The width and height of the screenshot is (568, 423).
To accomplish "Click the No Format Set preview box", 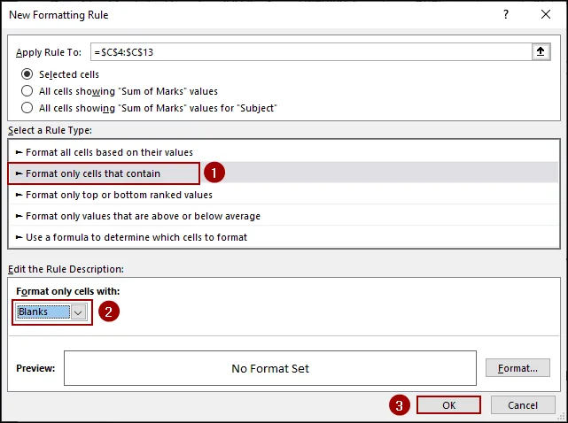I will coord(270,368).
